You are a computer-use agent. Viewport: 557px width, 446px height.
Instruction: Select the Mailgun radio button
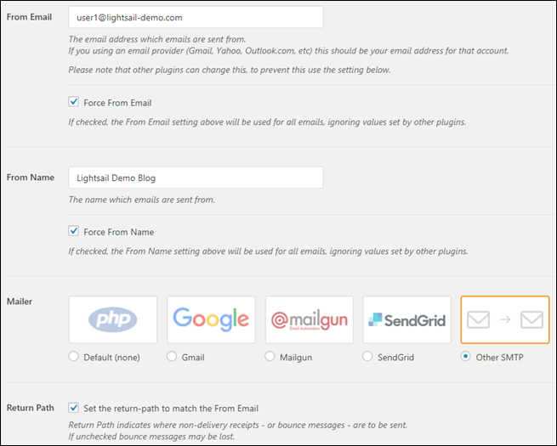[270, 357]
